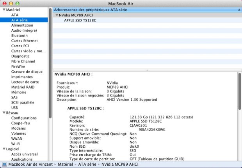Click MacBook Air de Vincent in path bar
Image resolution: width=242 pixels, height=168 pixels.
[30, 164]
